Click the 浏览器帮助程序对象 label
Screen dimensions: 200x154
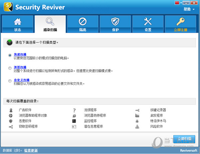33,115
